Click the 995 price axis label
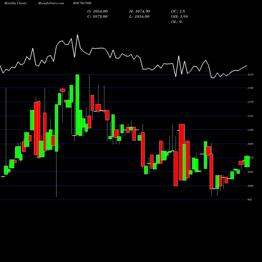Screen dimensions: 262x262 coord(250,200)
